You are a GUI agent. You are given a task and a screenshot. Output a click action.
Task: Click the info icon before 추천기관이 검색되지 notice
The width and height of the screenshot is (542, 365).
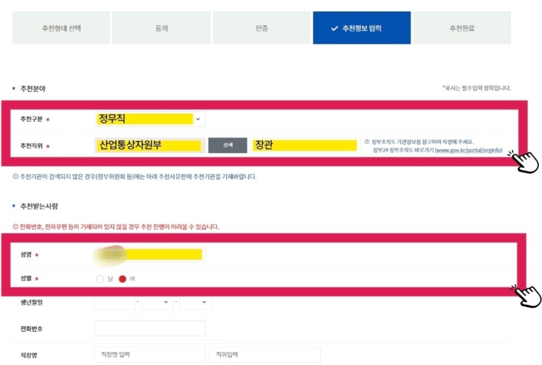tap(15, 177)
